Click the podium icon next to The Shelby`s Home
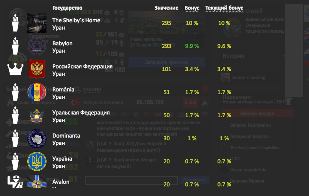Screen dimensions: 309x196 pos(16,23)
